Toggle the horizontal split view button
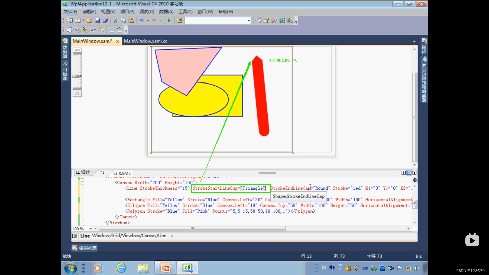The width and height of the screenshot is (489, 275). 409,173
